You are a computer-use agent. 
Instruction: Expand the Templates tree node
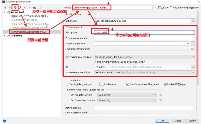tap(4, 36)
